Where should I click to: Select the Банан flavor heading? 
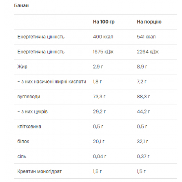(22, 6)
